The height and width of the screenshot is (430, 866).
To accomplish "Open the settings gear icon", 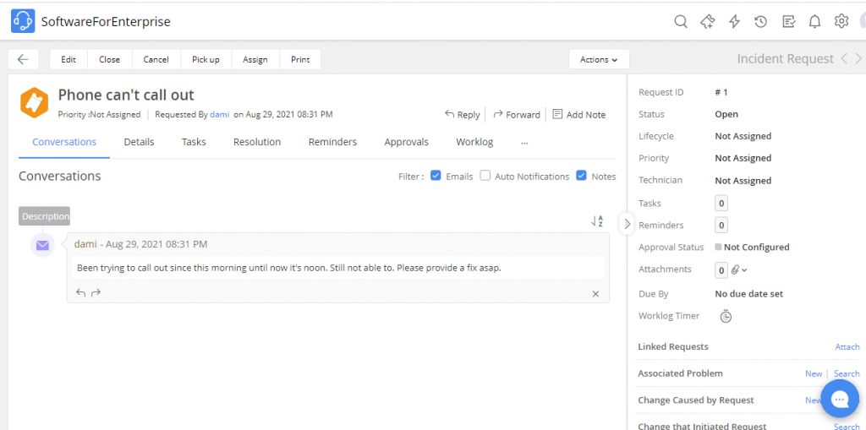I will point(841,22).
